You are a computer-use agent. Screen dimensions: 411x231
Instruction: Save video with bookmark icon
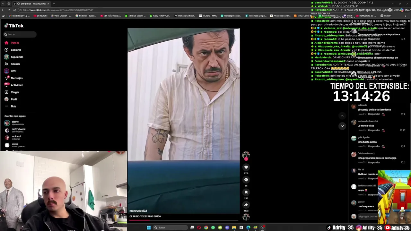[246, 192]
